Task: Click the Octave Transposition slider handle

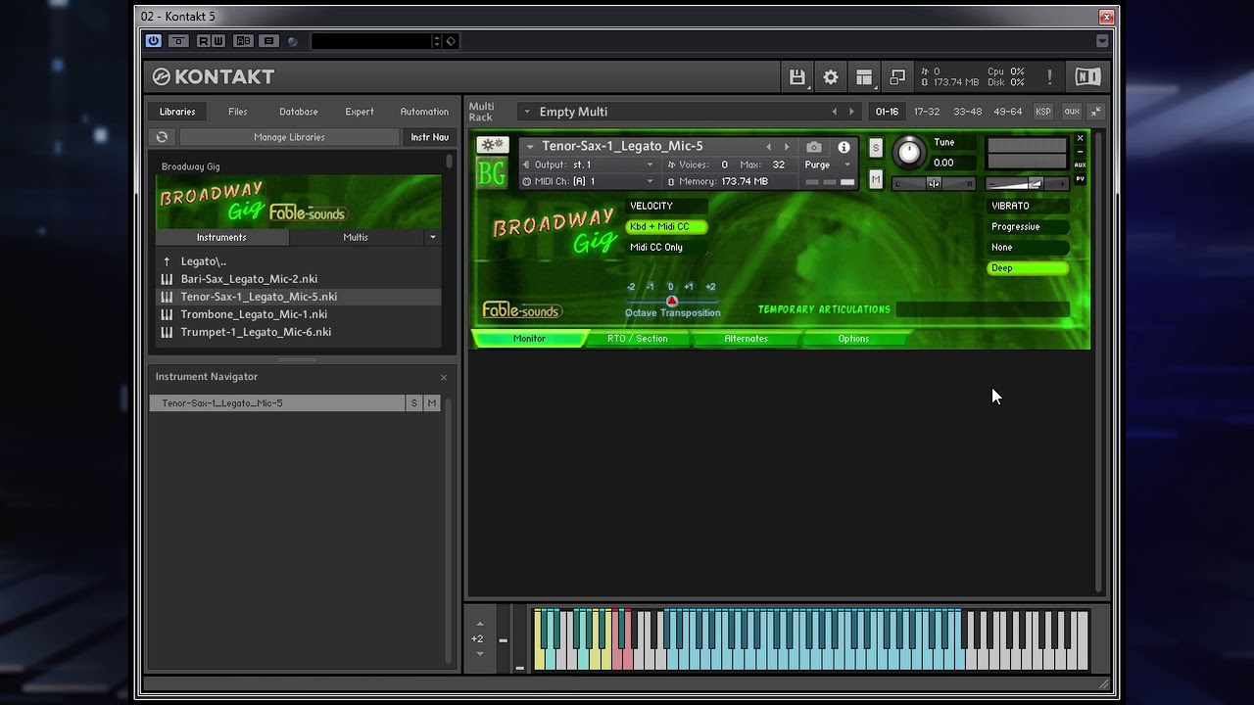Action: (x=672, y=302)
